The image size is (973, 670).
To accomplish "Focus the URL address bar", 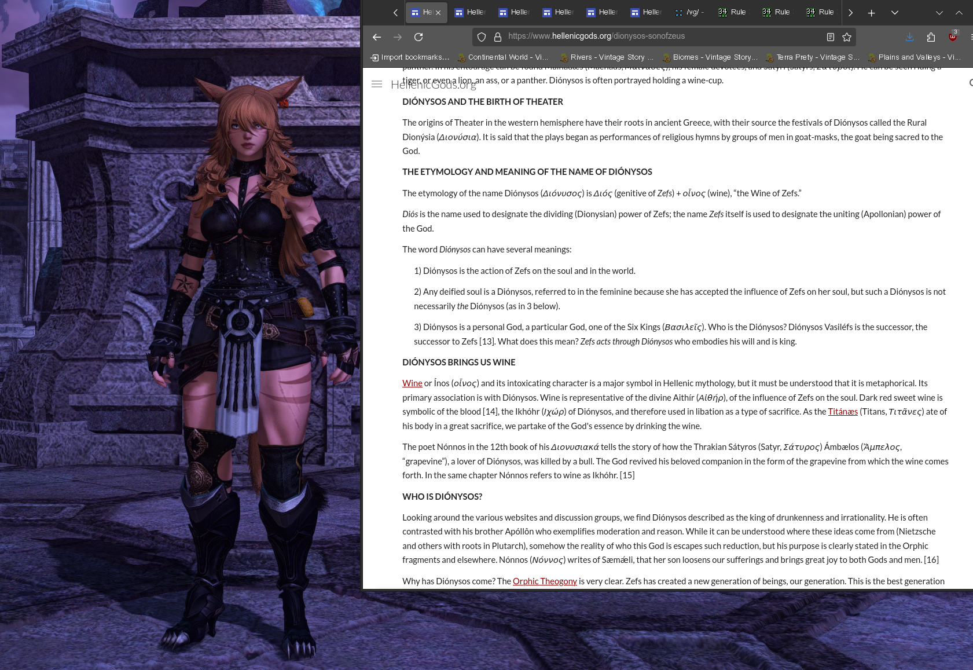I will pos(663,36).
